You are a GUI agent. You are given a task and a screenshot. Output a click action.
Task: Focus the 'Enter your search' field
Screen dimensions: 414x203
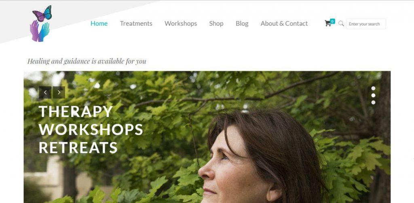click(366, 24)
